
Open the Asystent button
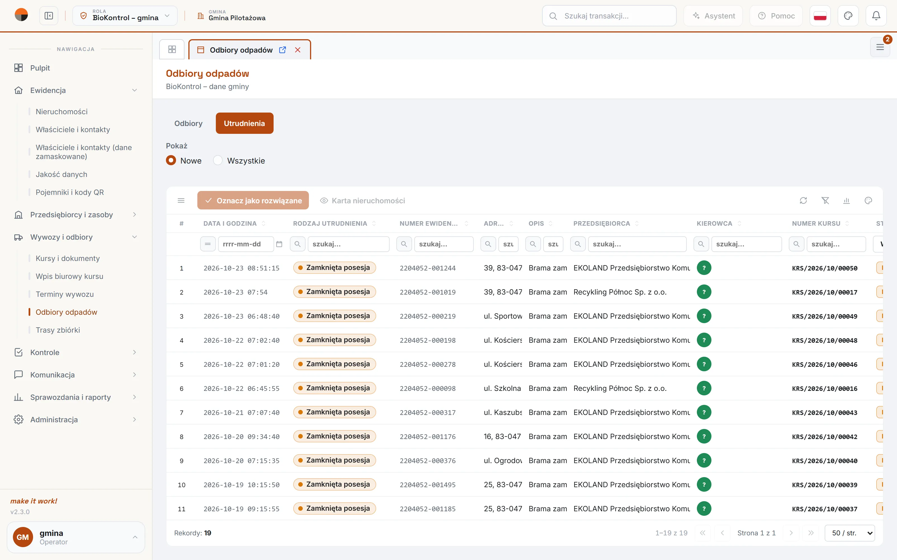pyautogui.click(x=713, y=16)
